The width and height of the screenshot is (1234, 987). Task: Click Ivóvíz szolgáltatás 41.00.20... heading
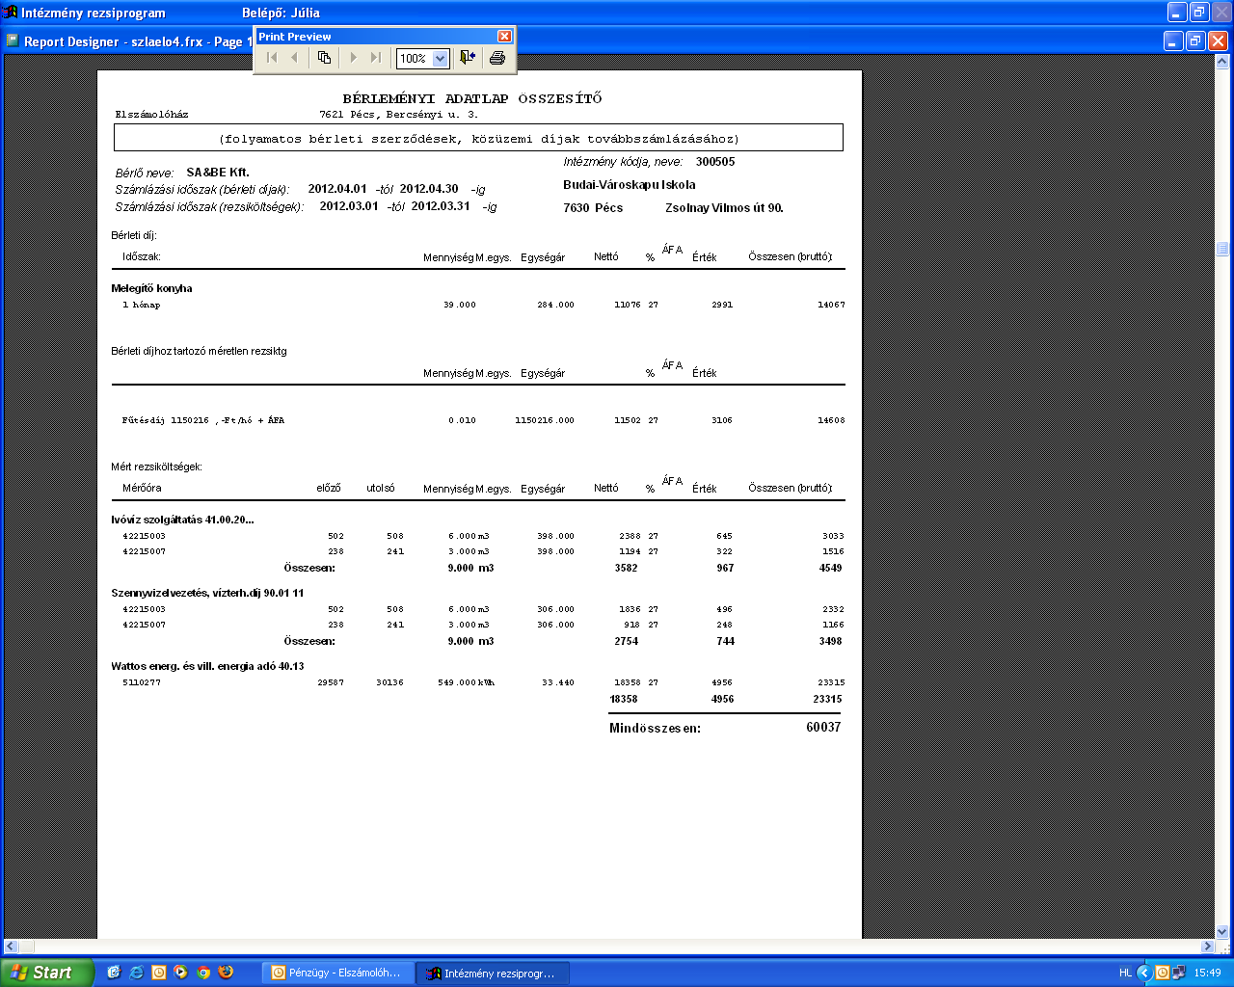coord(182,520)
